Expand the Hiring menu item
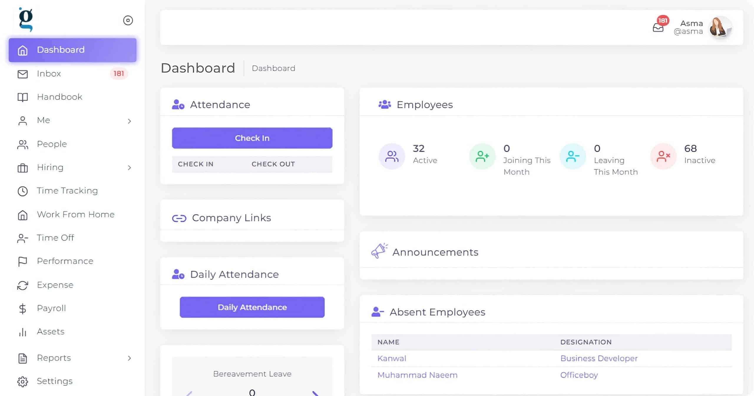This screenshot has height=396, width=754. tap(129, 167)
